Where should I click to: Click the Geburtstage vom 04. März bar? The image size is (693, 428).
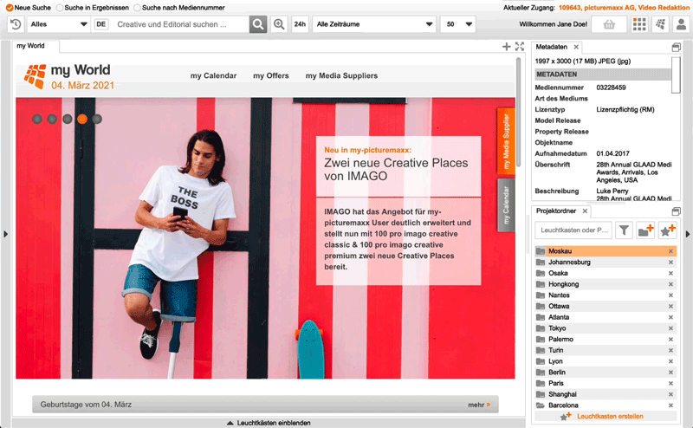[x=265, y=405]
